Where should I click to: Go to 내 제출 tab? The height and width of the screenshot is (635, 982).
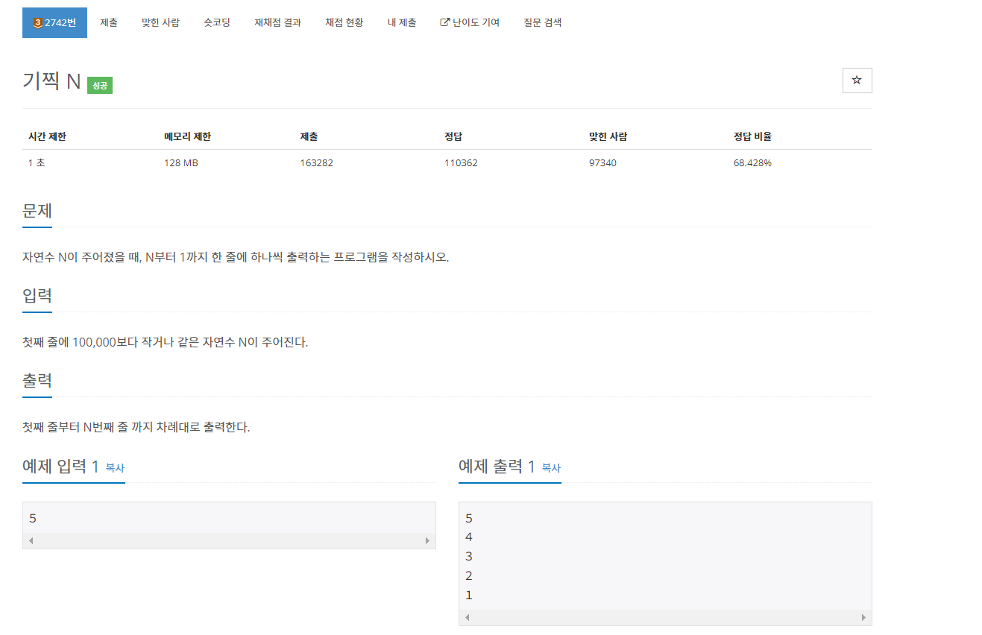click(402, 22)
